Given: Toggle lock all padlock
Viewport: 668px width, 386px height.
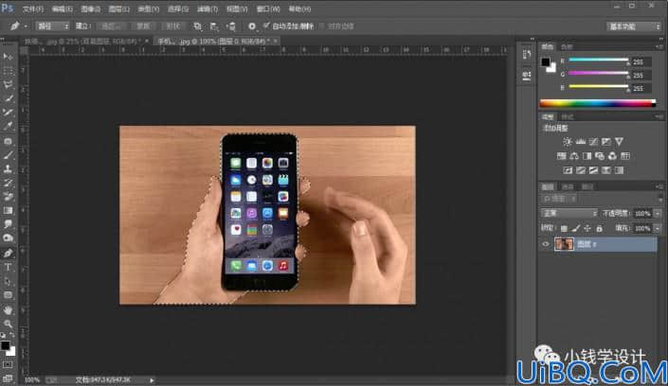Looking at the screenshot, I should point(599,229).
